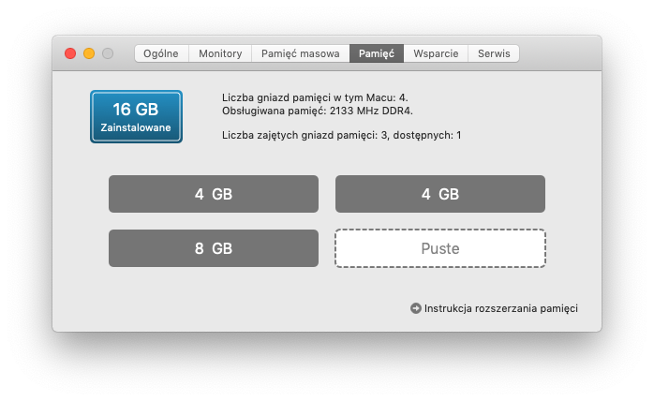Switch to the Serwis tab
This screenshot has width=654, height=401.
coord(494,53)
